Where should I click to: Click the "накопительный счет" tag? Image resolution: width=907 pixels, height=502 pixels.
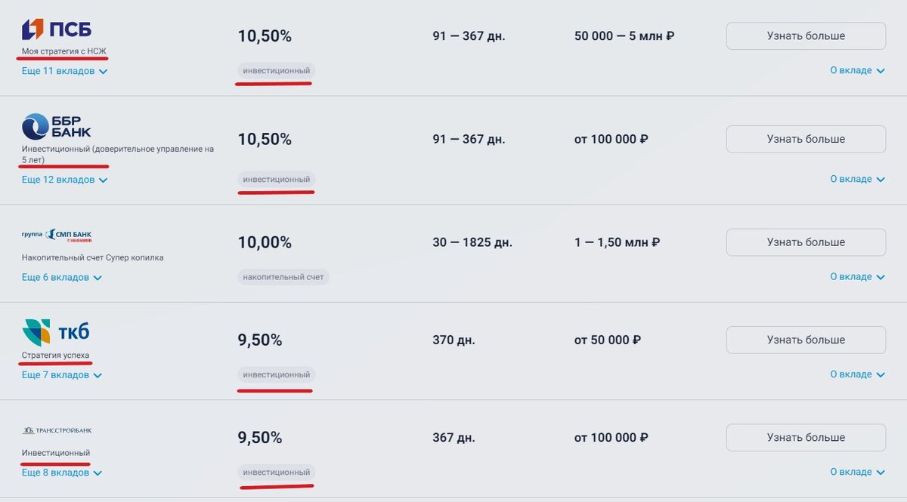(283, 277)
